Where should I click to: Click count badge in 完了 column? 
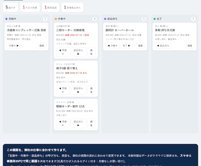[193, 19]
